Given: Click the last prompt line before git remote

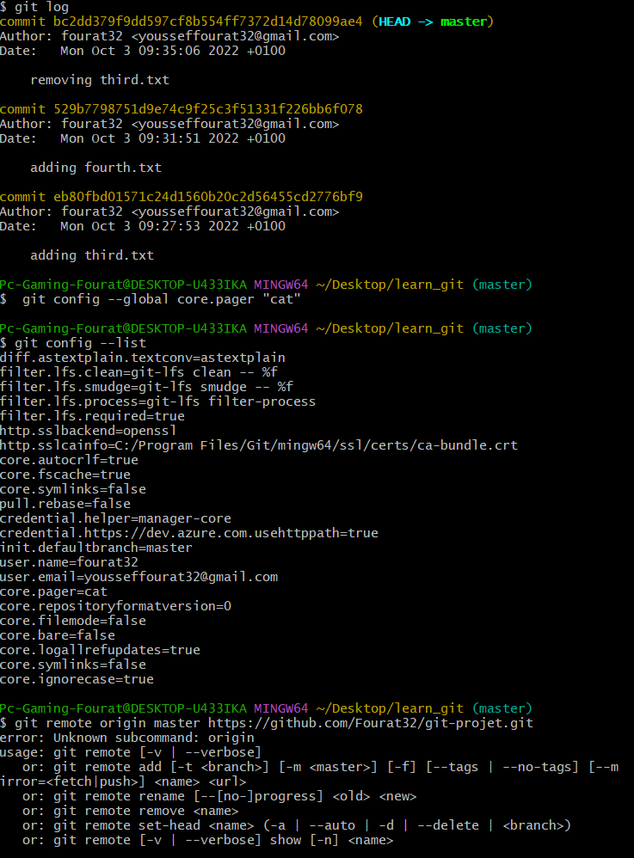Looking at the screenshot, I should coord(266,708).
